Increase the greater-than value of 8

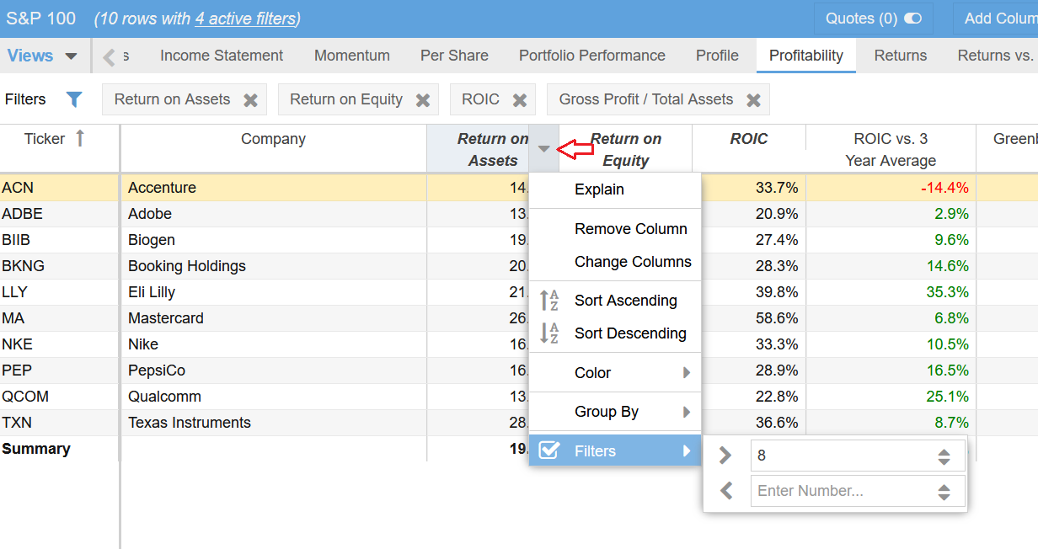tap(944, 451)
